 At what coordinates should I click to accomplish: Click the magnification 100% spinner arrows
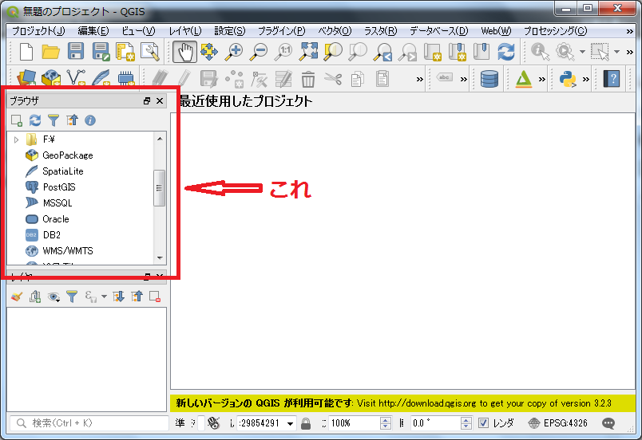pos(386,423)
